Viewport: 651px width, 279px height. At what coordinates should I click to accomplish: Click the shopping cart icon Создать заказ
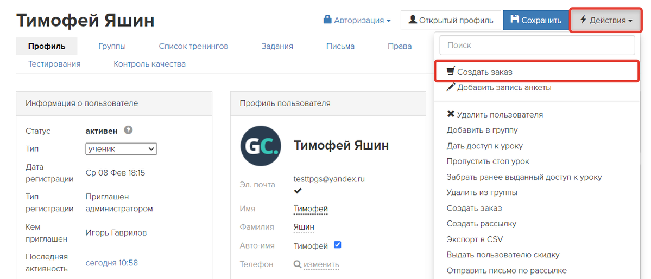point(451,72)
